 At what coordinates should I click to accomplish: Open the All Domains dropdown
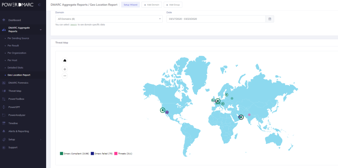pyautogui.click(x=109, y=19)
